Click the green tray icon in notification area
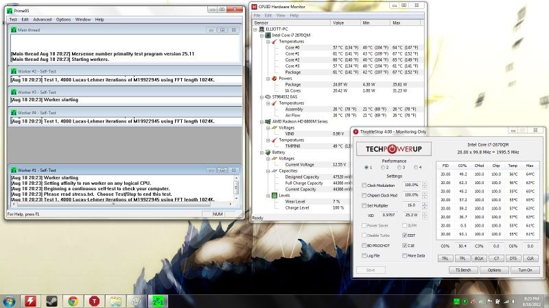 456,301
